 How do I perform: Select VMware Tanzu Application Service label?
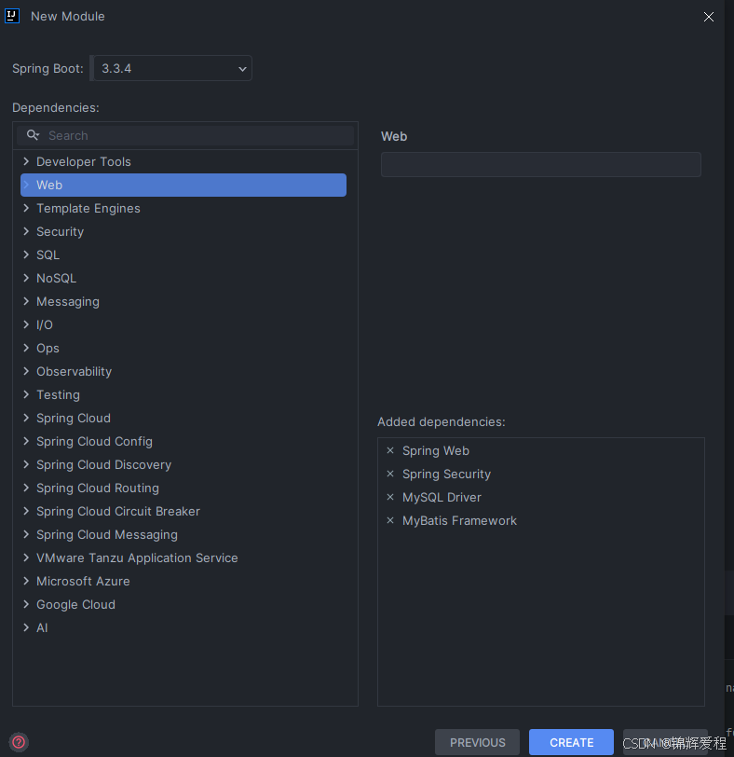[138, 558]
